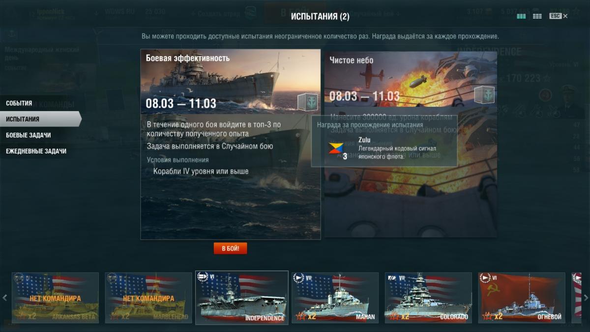Screen dimensions: 590x332
Task: Switch to compact grid view layout
Action: (x=537, y=16)
